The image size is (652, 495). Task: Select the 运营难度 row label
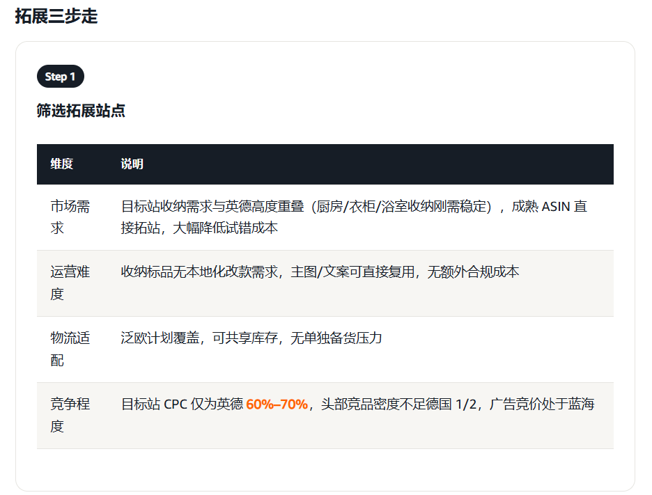tap(70, 283)
